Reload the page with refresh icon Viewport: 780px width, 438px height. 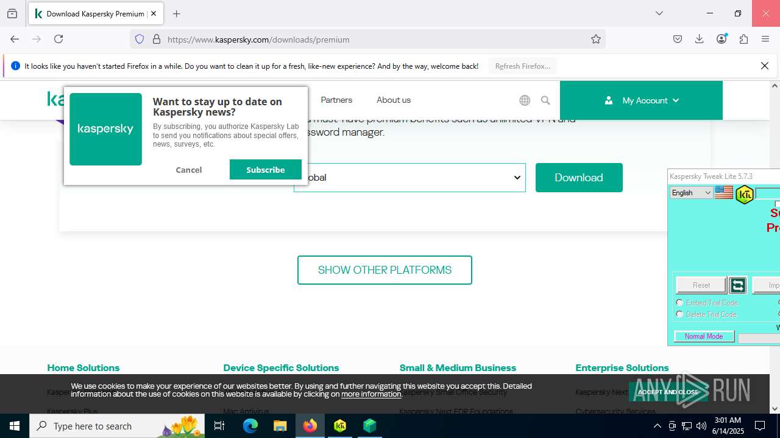58,39
